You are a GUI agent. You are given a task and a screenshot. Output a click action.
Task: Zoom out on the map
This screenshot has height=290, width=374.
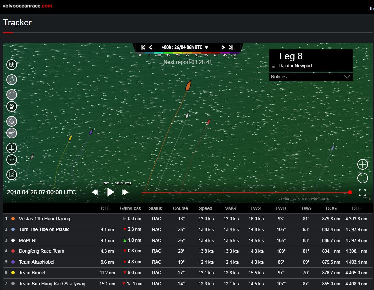point(362,178)
